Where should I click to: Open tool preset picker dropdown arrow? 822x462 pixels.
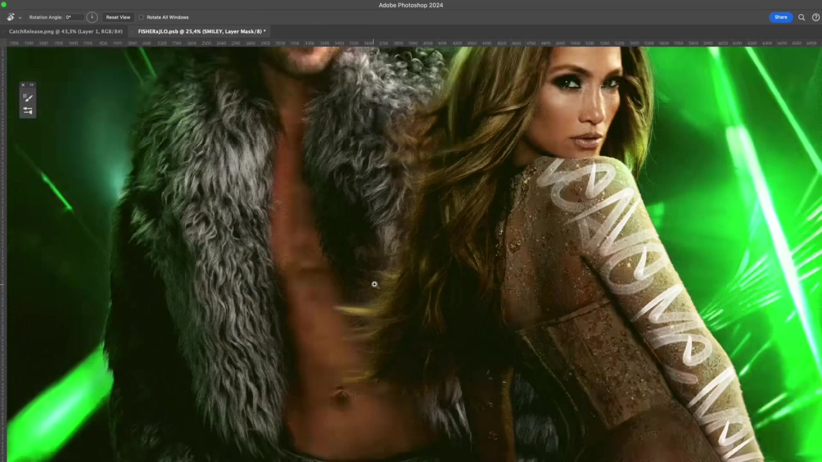tap(20, 17)
